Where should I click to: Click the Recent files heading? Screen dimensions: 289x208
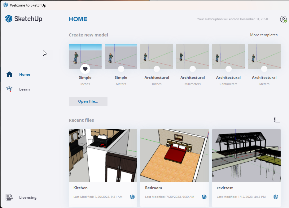pyautogui.click(x=81, y=120)
